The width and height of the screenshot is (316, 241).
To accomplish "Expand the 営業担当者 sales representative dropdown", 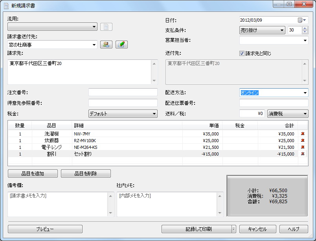I will click(x=306, y=41).
